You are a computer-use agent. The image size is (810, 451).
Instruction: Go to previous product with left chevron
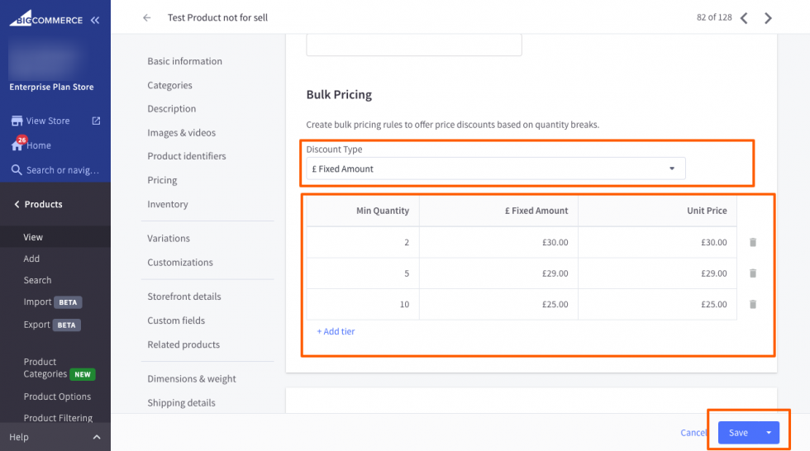click(x=744, y=18)
